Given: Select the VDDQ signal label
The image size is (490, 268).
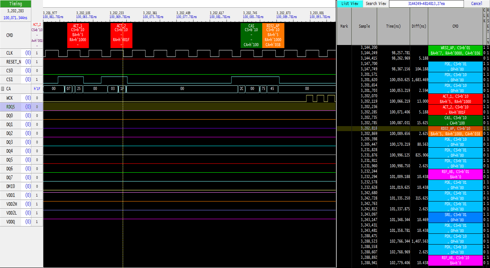Looking at the screenshot, I should pos(10,221).
